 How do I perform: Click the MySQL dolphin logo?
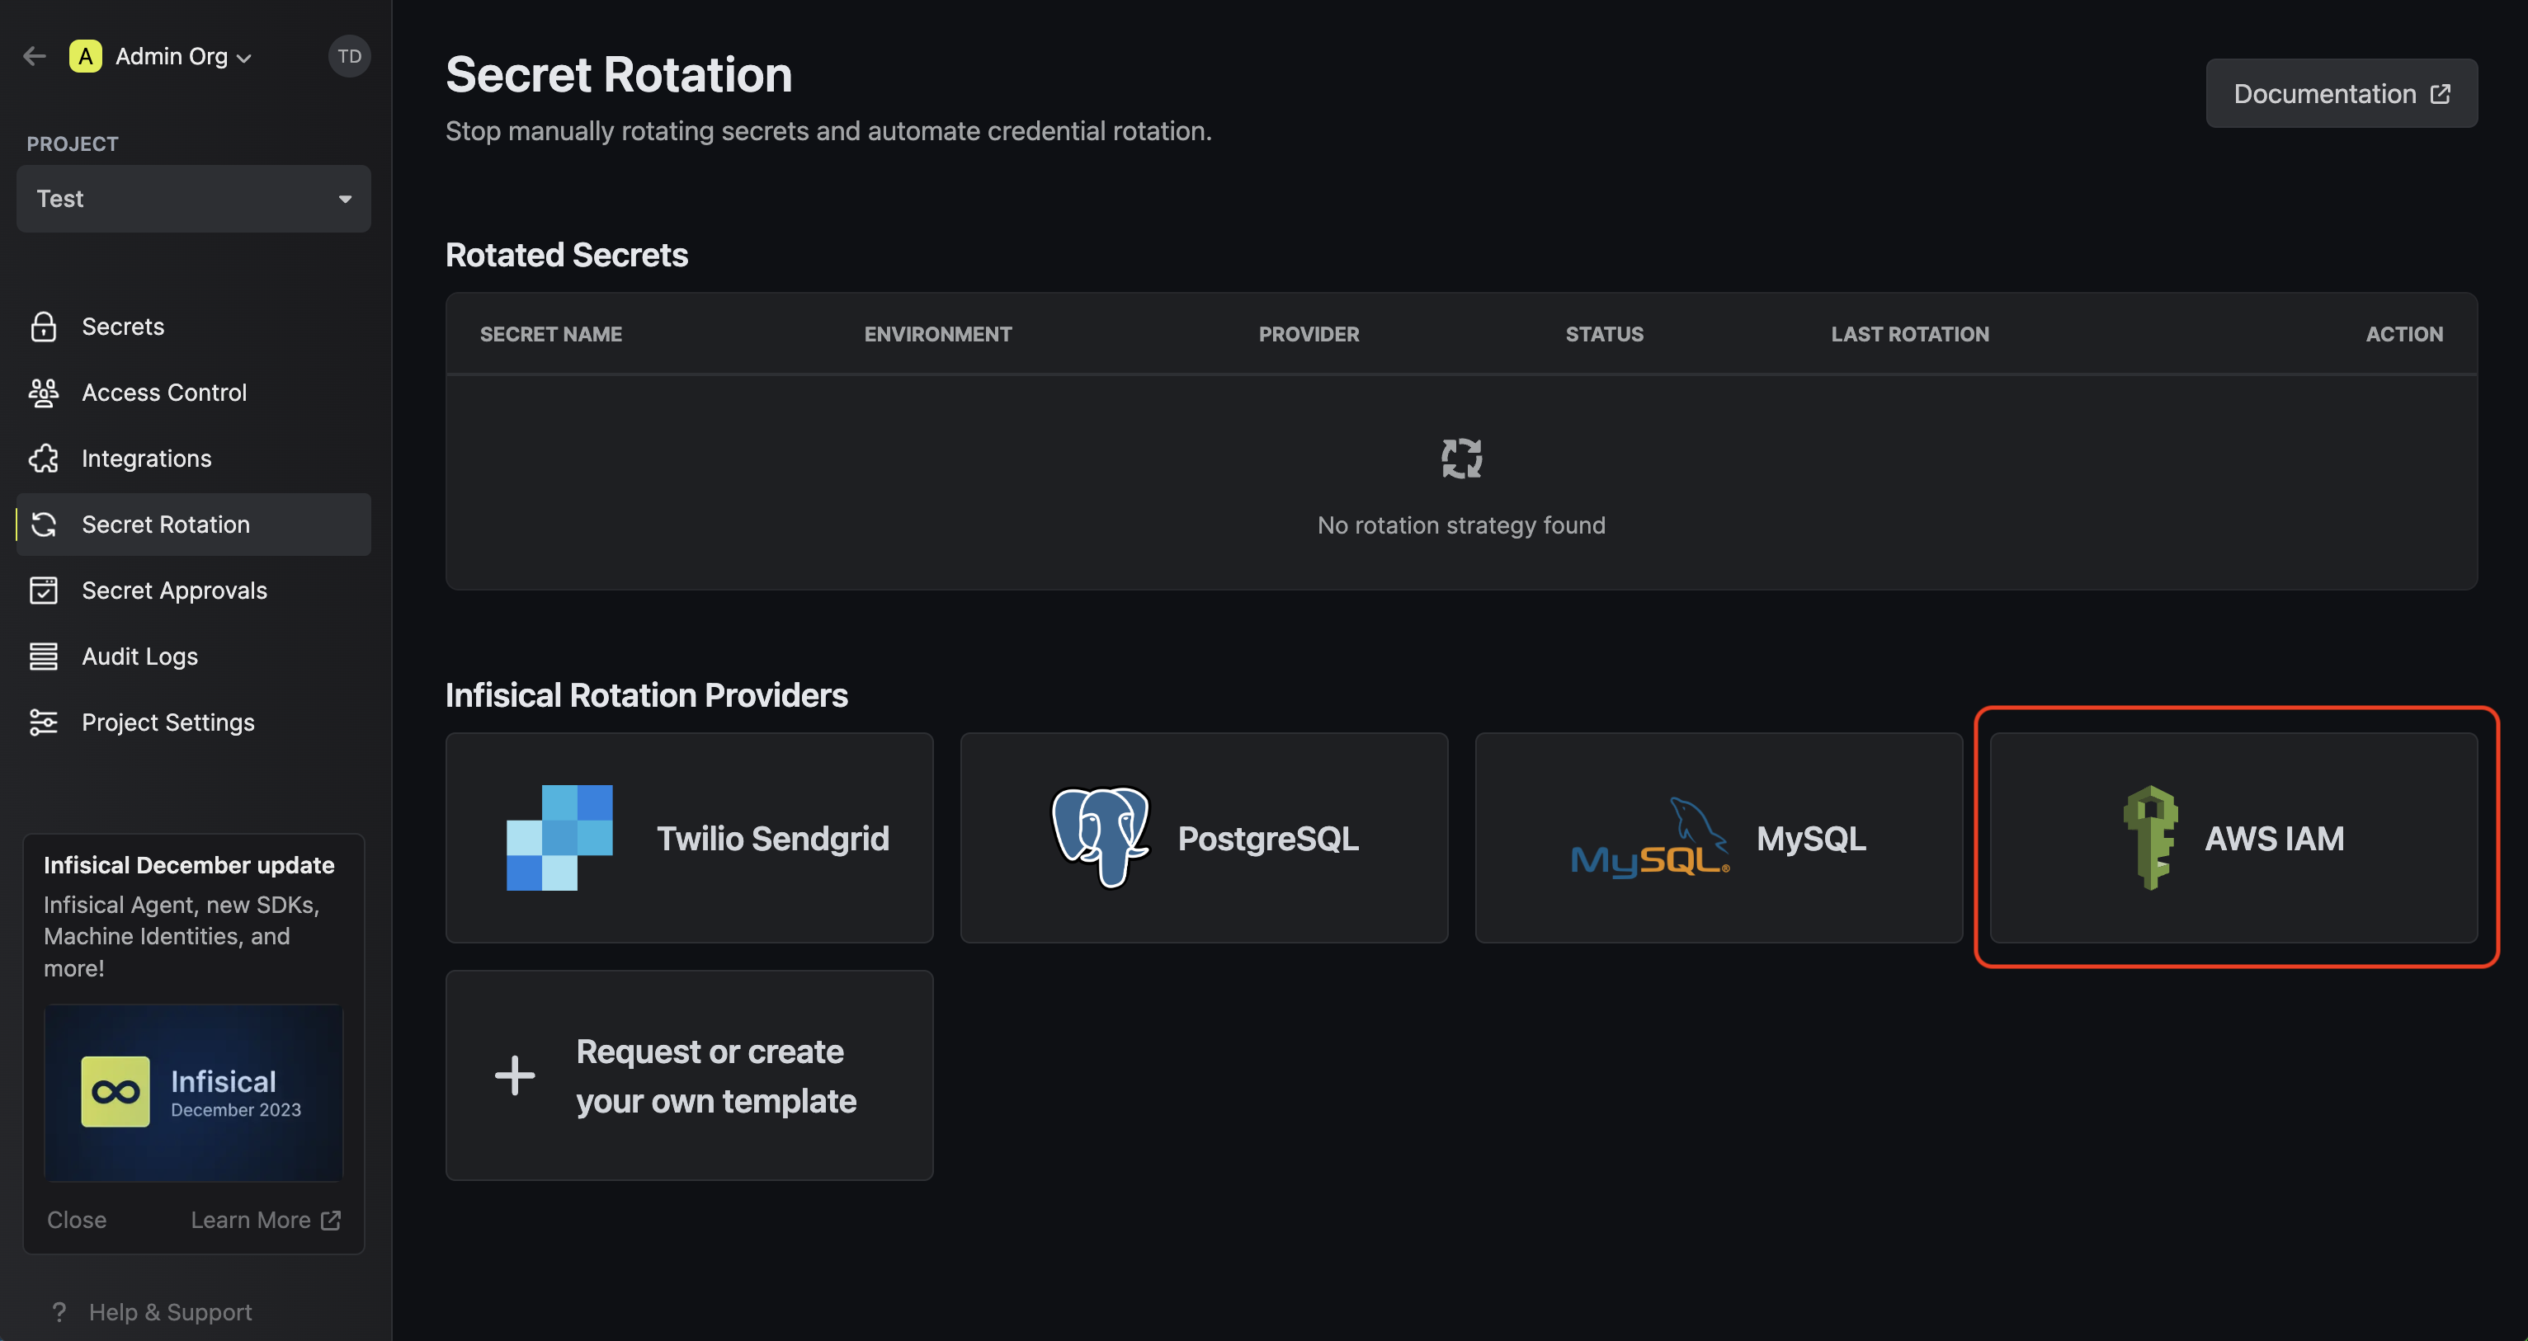[1649, 838]
